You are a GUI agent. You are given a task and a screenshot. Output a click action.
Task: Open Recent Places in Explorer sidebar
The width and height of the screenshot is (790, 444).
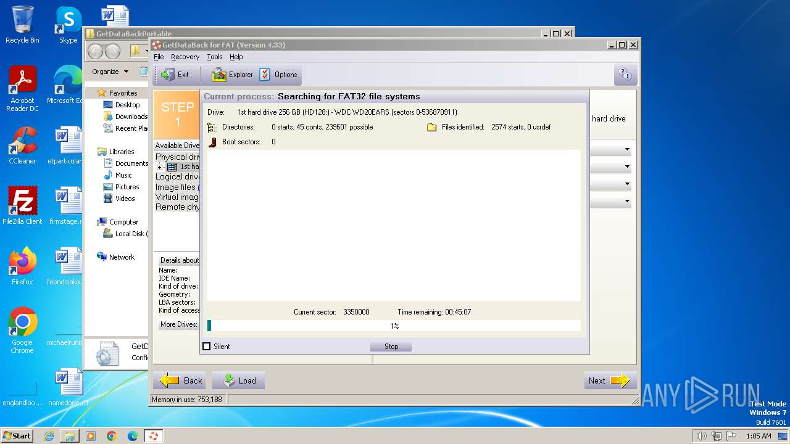pos(126,128)
